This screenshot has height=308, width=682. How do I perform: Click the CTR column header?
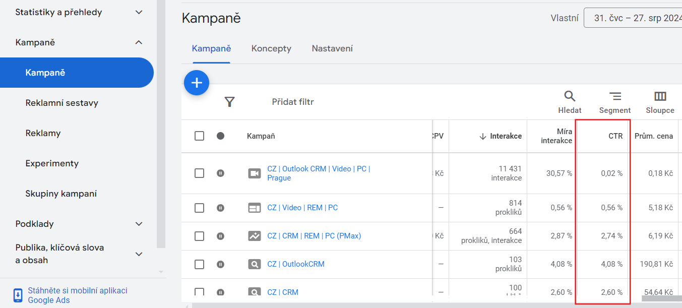tap(615, 136)
